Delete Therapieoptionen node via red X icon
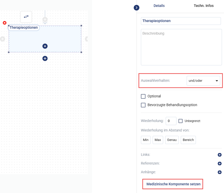Image resolution: width=224 pixels, height=193 pixels. [x=5, y=23]
